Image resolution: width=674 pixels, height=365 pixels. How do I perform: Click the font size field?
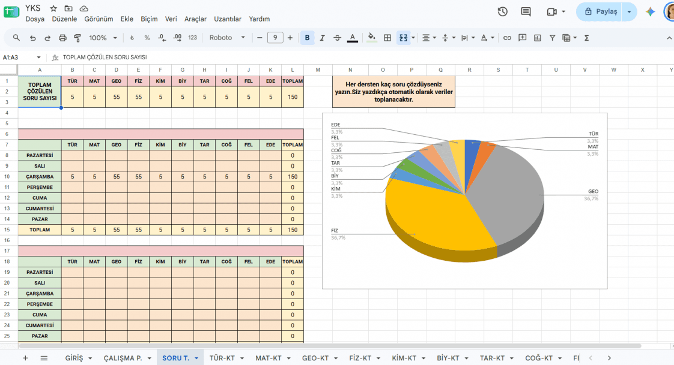click(275, 38)
